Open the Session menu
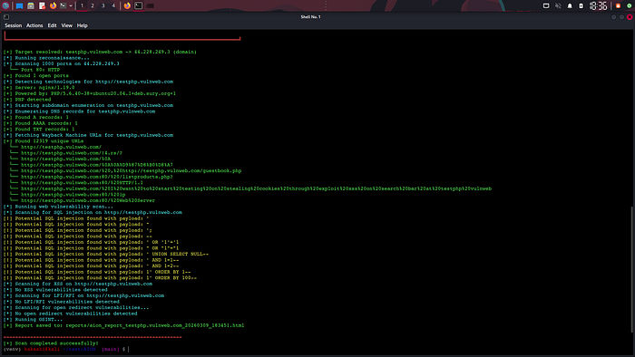Viewport: 635px width, 357px height. pyautogui.click(x=14, y=25)
